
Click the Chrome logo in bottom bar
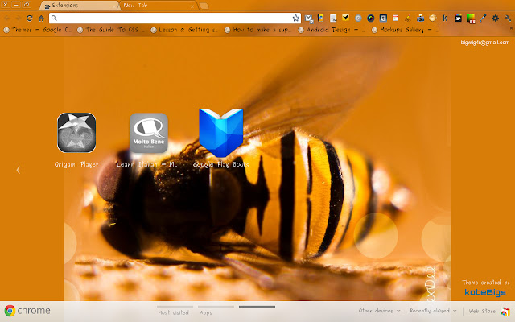point(28,311)
